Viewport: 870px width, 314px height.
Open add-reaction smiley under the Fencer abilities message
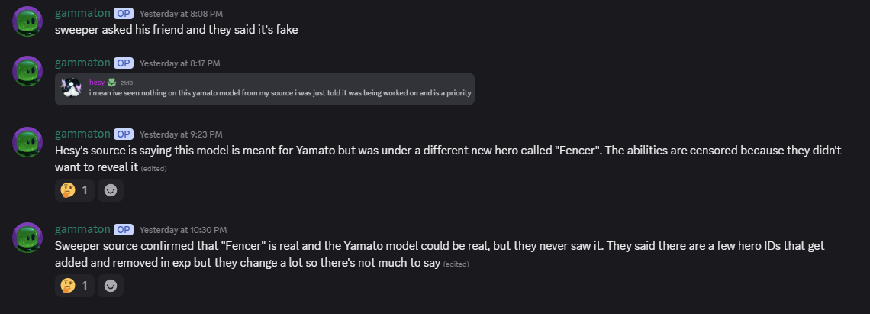pos(111,190)
